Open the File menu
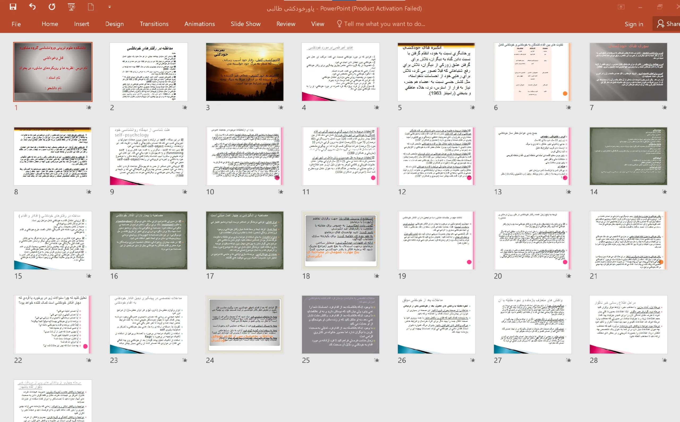 click(16, 24)
